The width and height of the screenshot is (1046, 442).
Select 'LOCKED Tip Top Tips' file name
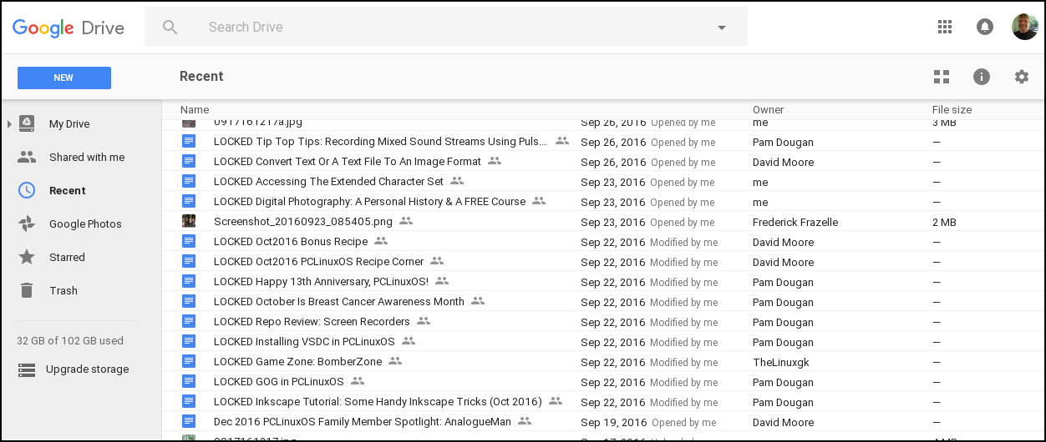pyautogui.click(x=380, y=142)
